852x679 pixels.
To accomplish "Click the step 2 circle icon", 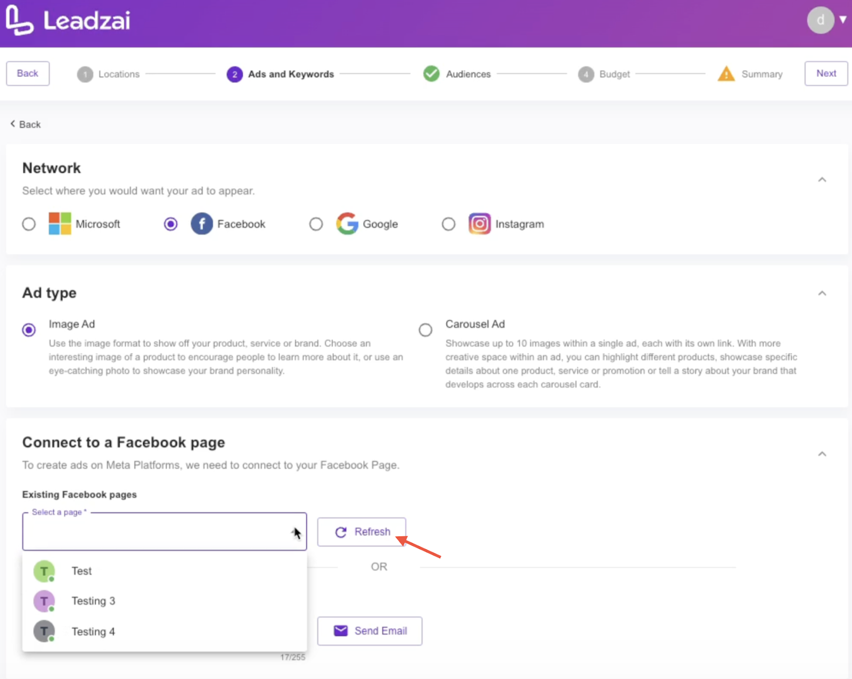I will [x=234, y=74].
